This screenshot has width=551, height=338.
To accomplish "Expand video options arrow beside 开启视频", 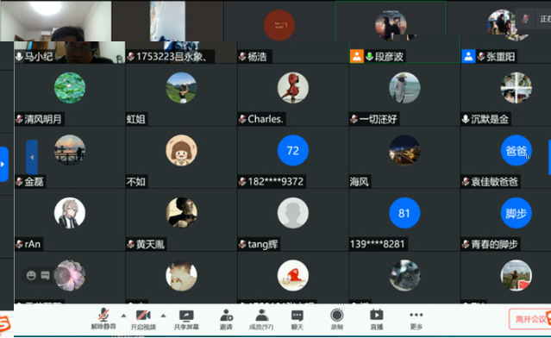I will [x=163, y=316].
